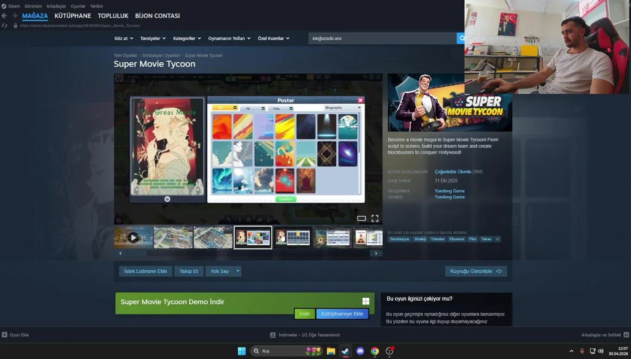Click the address bar URL
The image size is (631, 359).
click(80, 25)
